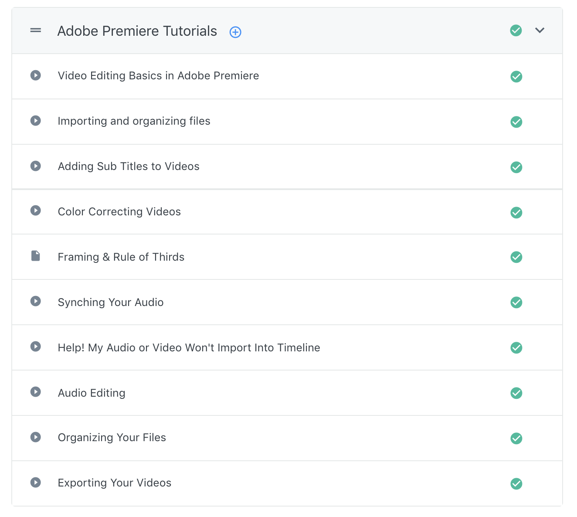Click the video icon for Adding Sub Titles
Screen dimensions: 577x517
tap(36, 166)
